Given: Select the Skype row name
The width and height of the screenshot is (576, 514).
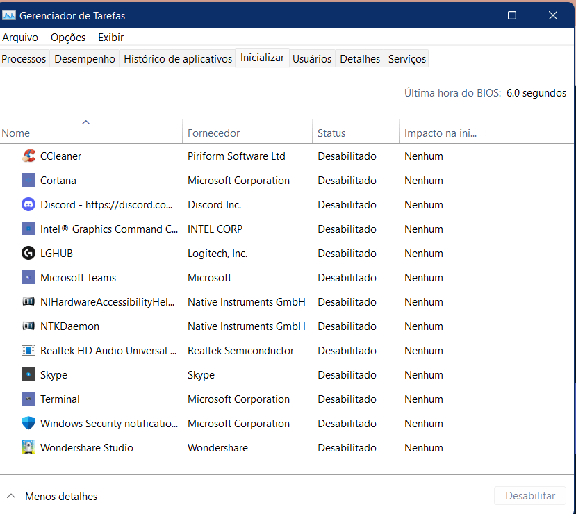Looking at the screenshot, I should tap(54, 374).
